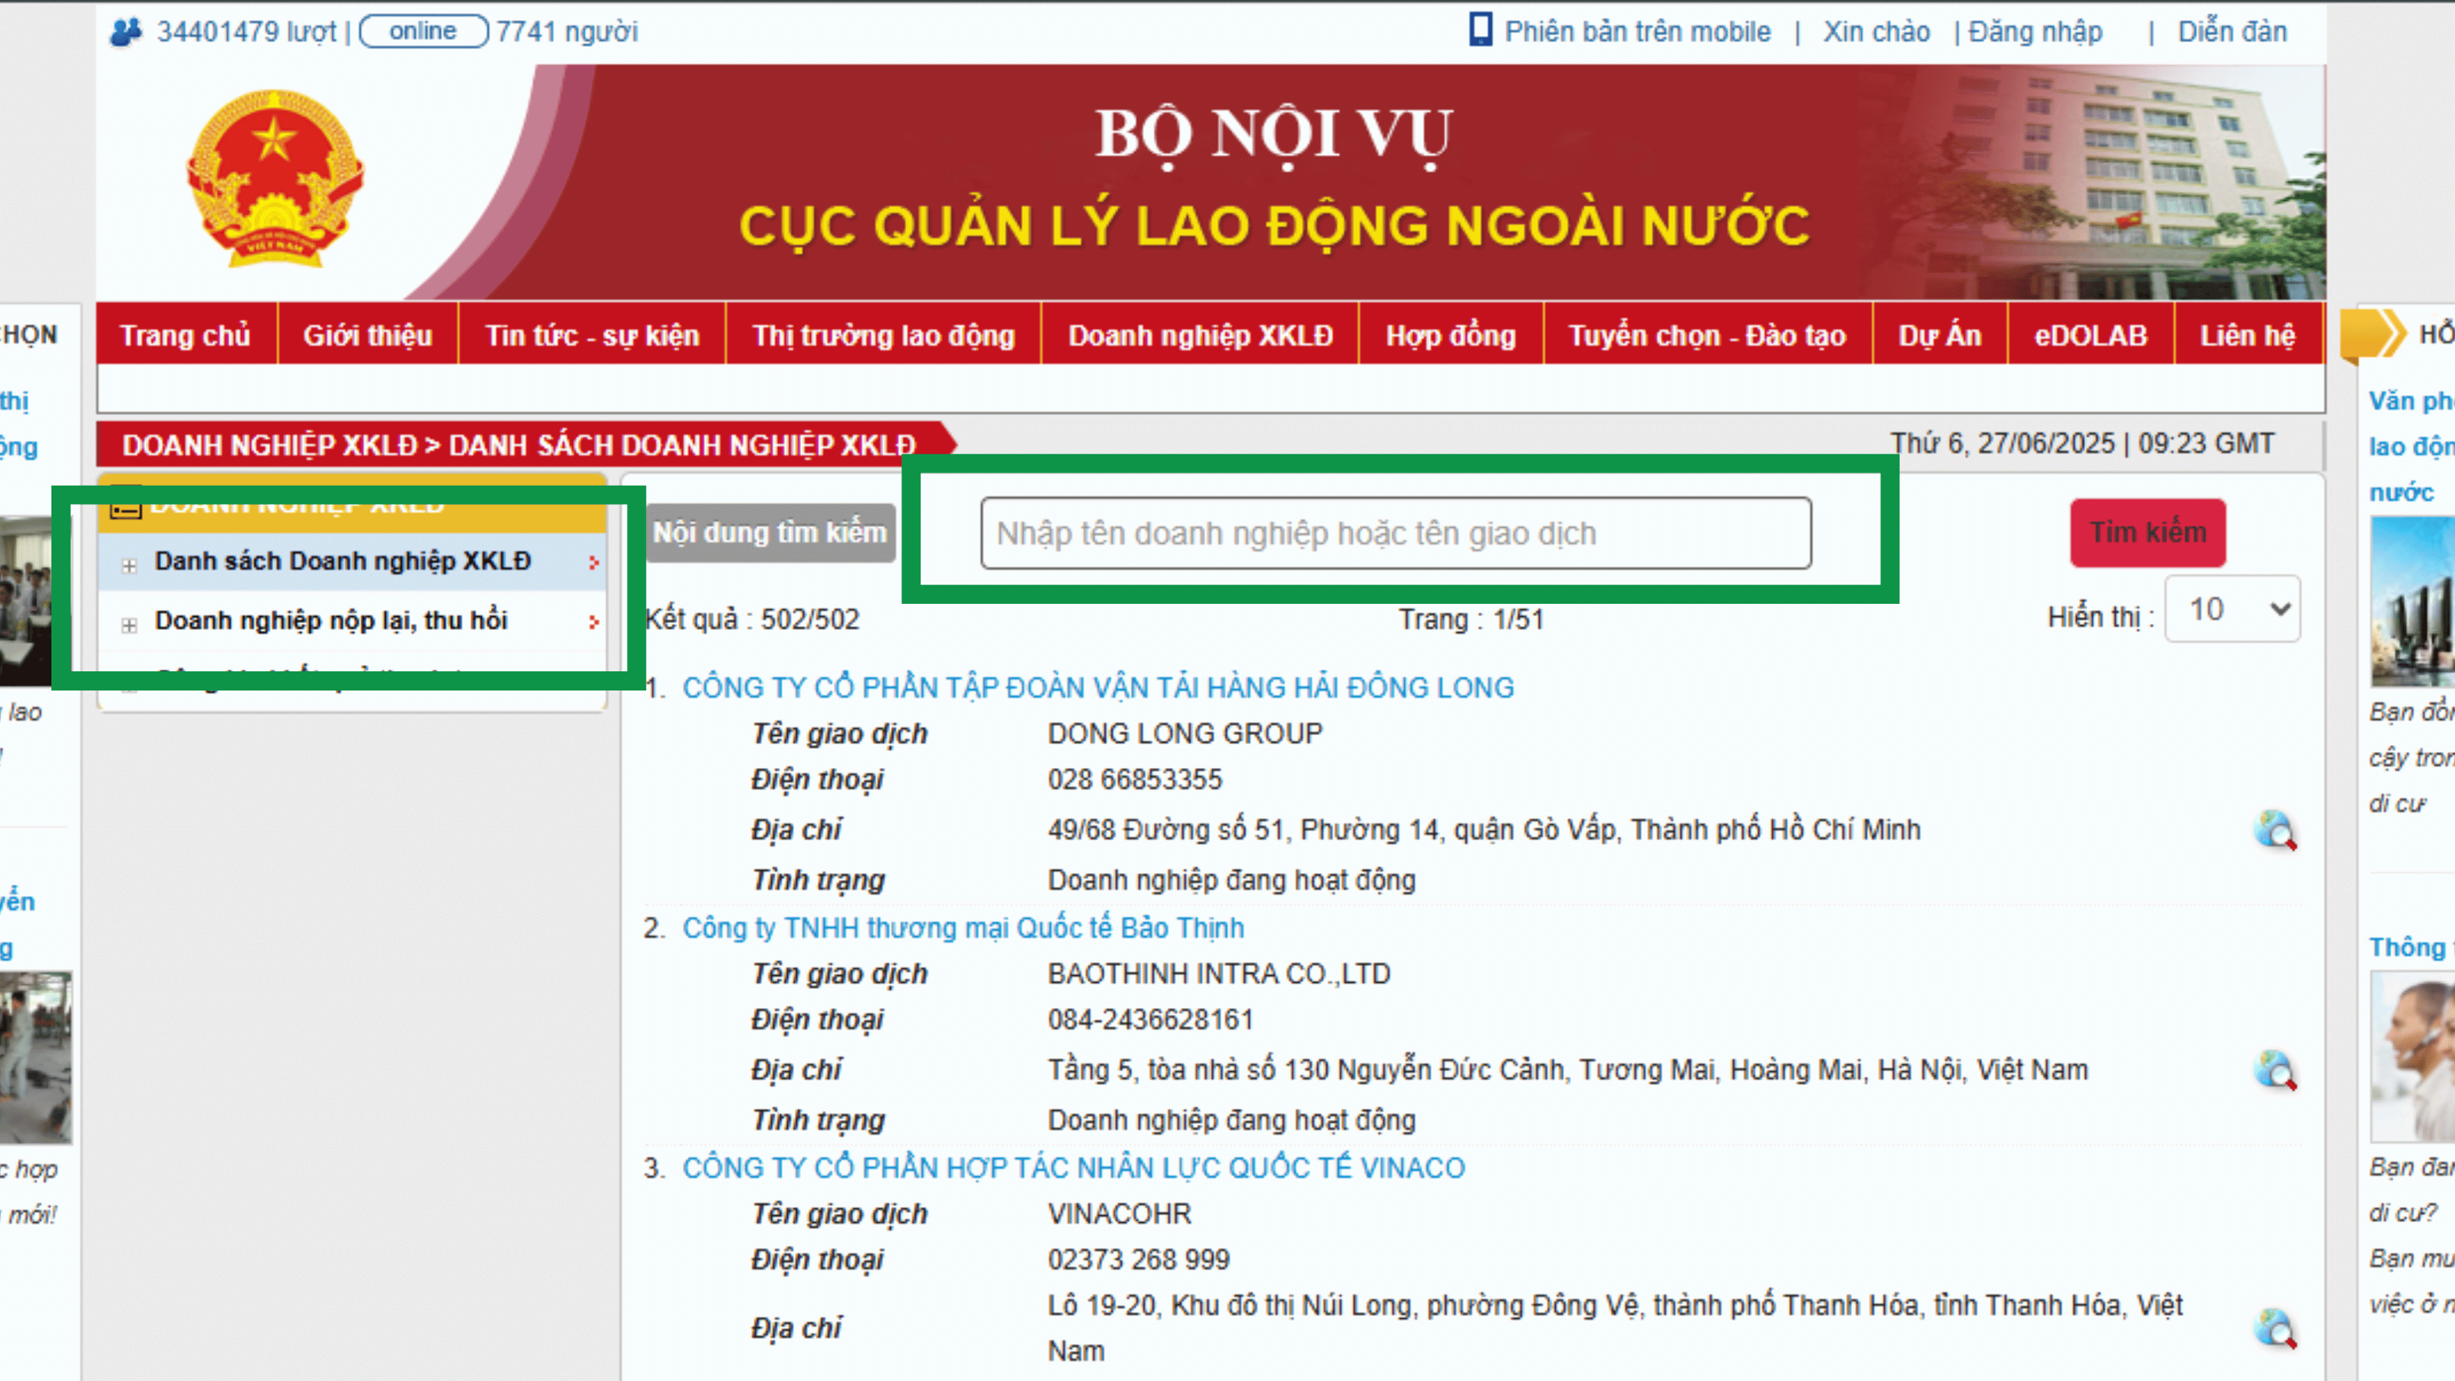Image resolution: width=2455 pixels, height=1381 pixels.
Task: Open Công ty Vận tải Hàng hải Đông Long link
Action: 1098,687
